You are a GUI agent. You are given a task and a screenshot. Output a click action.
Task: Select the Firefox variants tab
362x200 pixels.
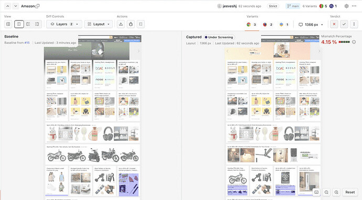[x=268, y=25]
